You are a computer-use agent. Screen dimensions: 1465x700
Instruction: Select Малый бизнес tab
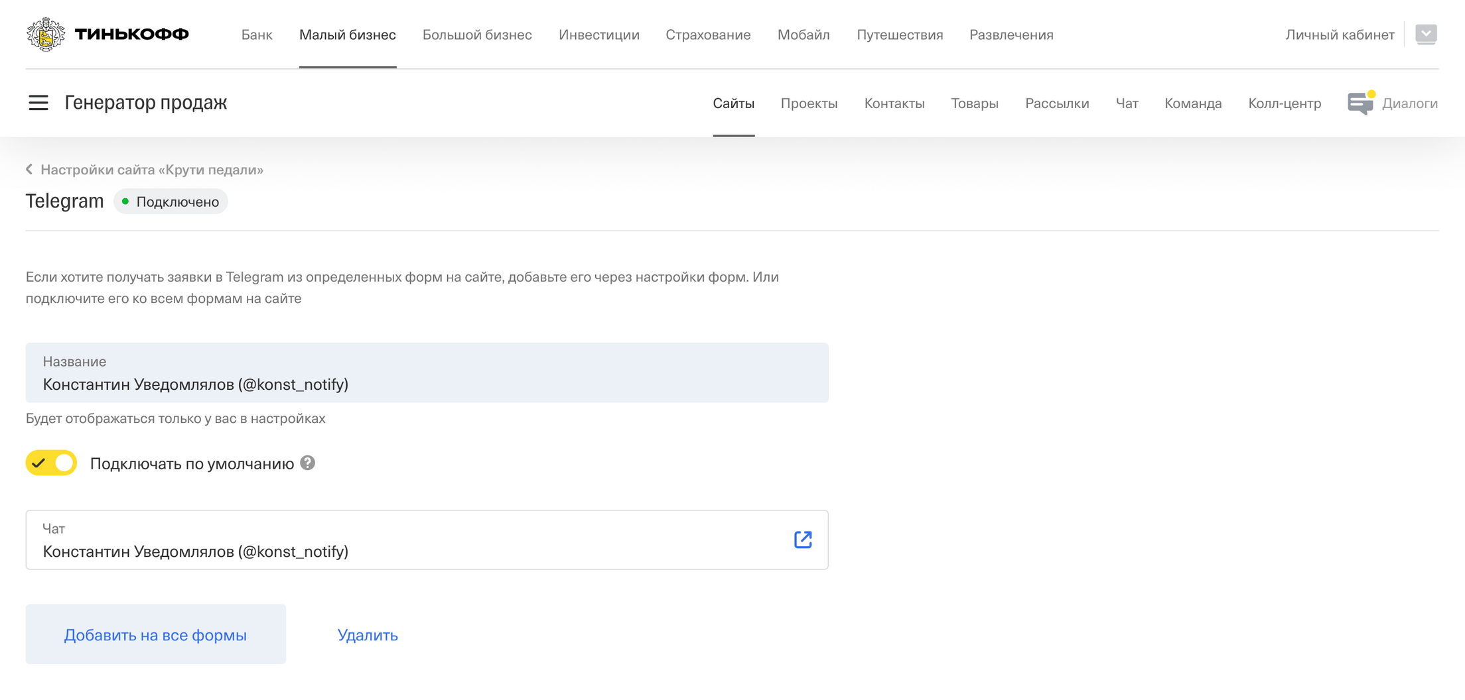(348, 34)
